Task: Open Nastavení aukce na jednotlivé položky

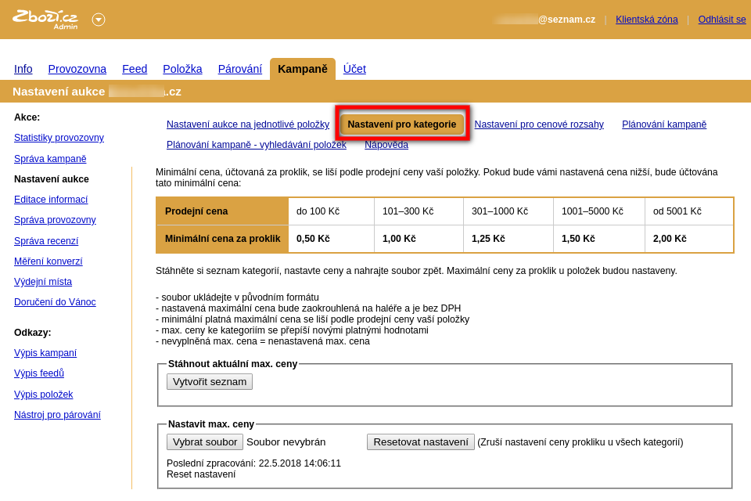Action: tap(248, 124)
